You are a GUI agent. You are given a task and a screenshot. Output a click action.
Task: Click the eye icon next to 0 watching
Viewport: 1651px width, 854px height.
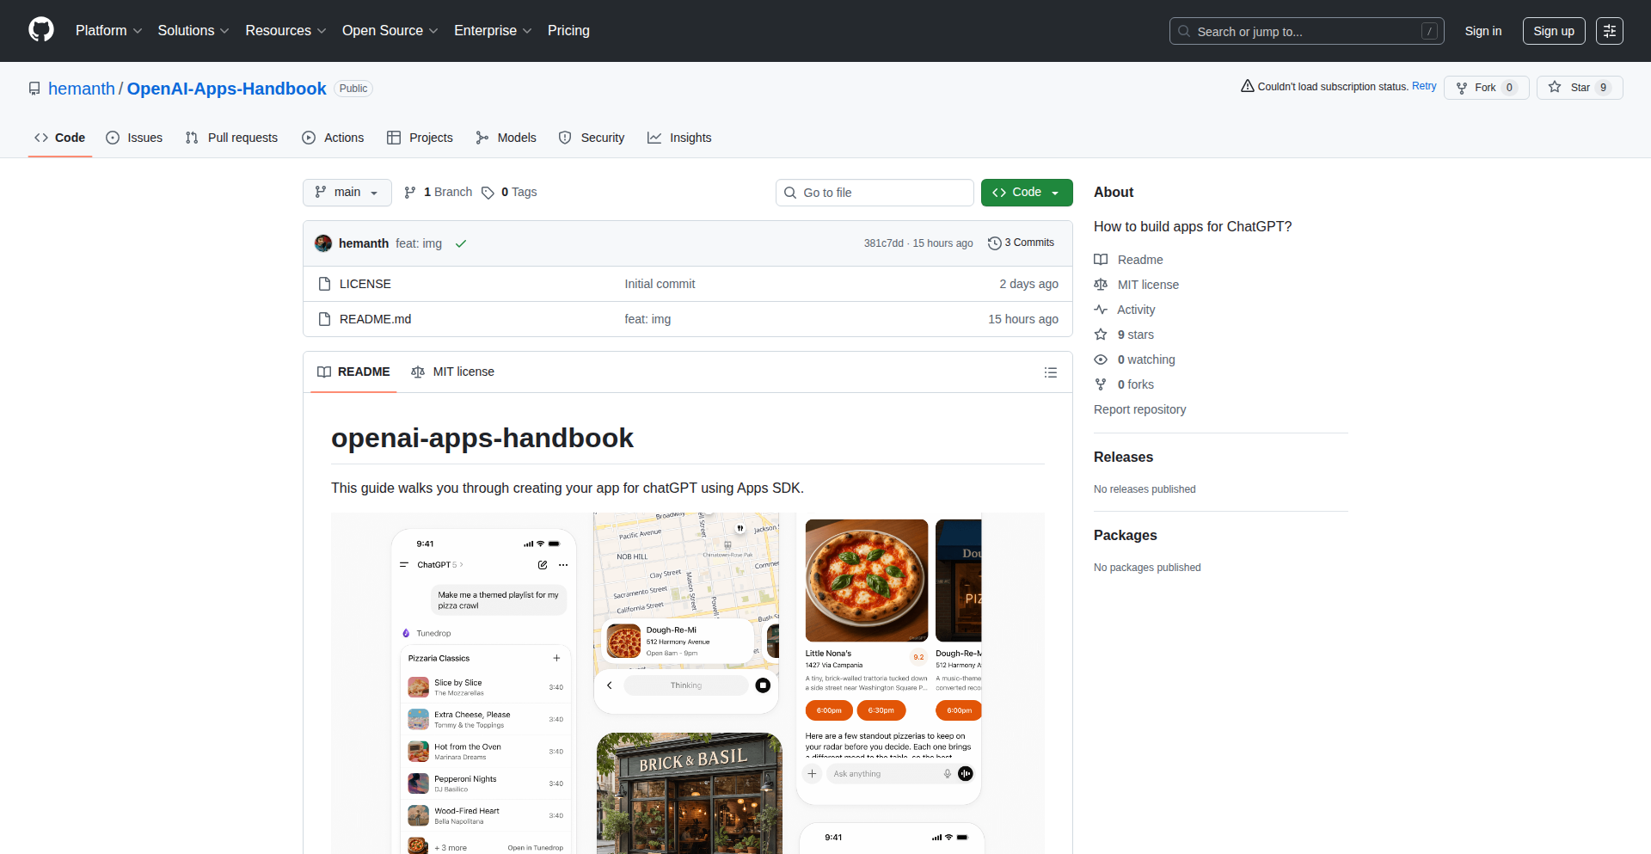(1101, 359)
